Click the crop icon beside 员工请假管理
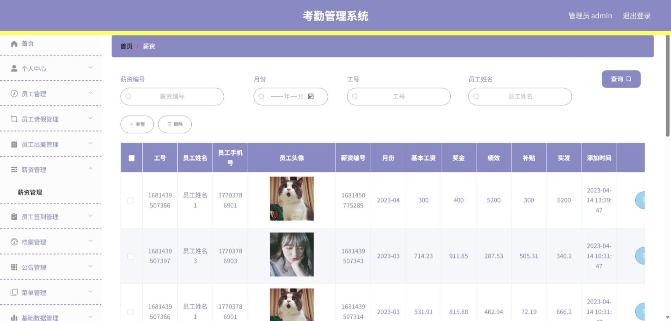The image size is (671, 321). point(14,119)
